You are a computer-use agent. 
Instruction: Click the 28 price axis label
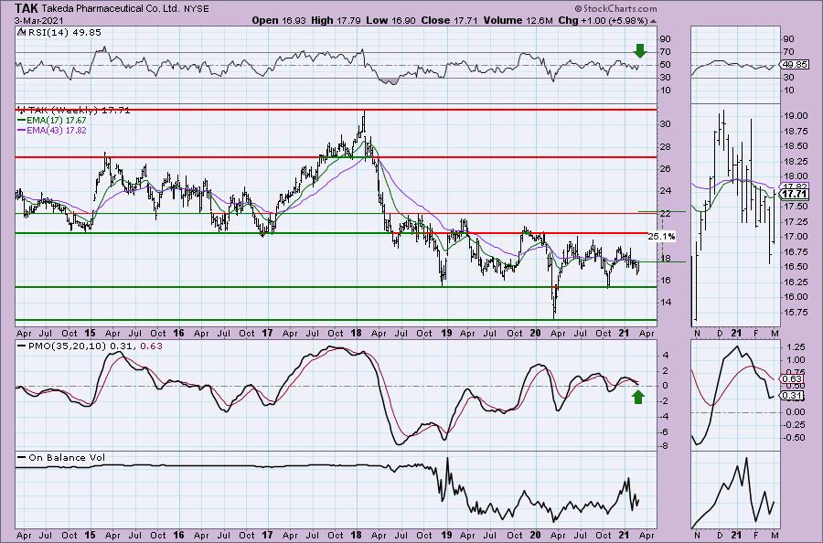tap(666, 147)
